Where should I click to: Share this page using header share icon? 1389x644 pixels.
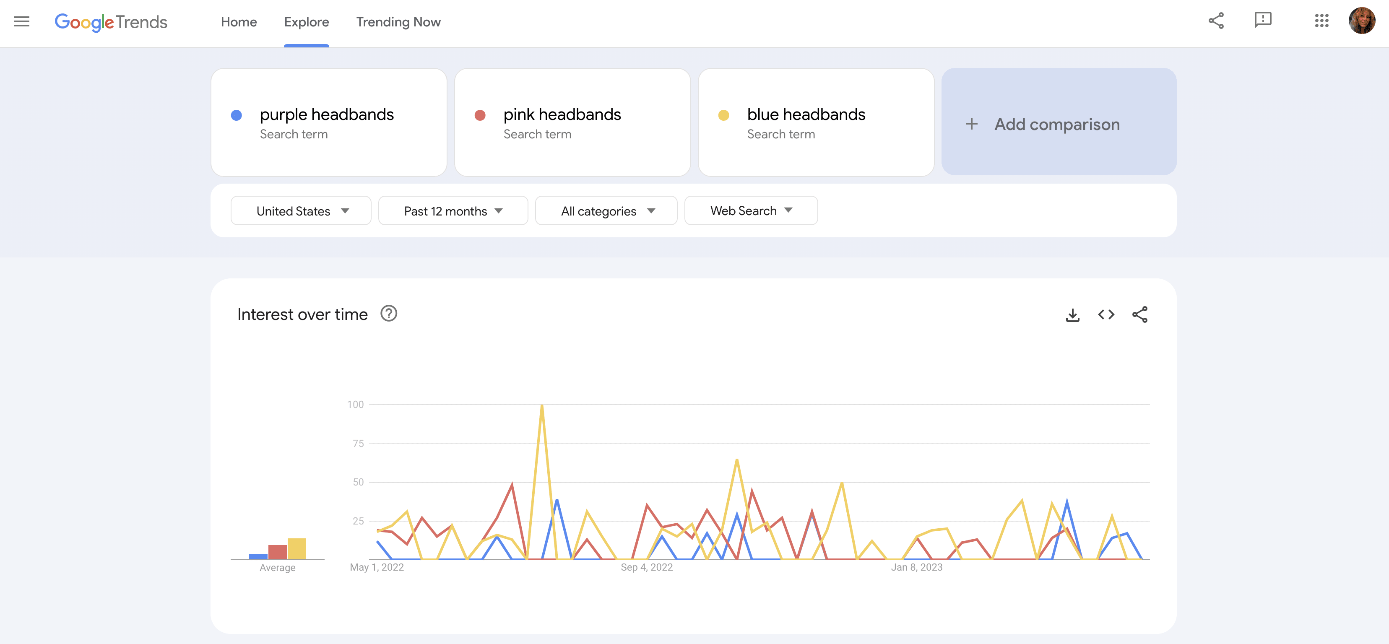(1216, 21)
